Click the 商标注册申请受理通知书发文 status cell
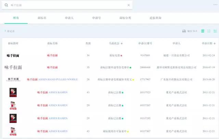Viewport: 219px width, 139px height. (116, 80)
